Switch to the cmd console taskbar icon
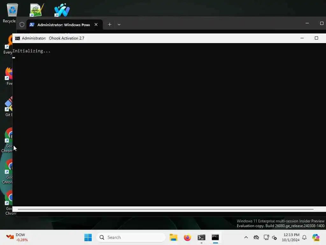 click(215, 237)
